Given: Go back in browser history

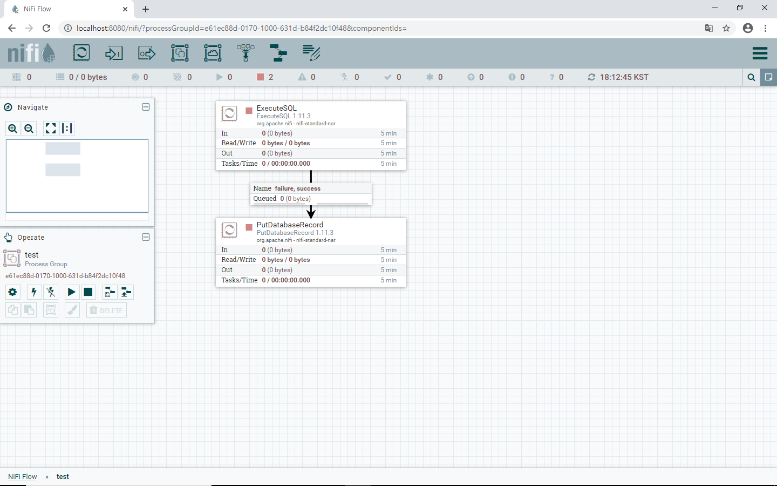Looking at the screenshot, I should click(12, 28).
